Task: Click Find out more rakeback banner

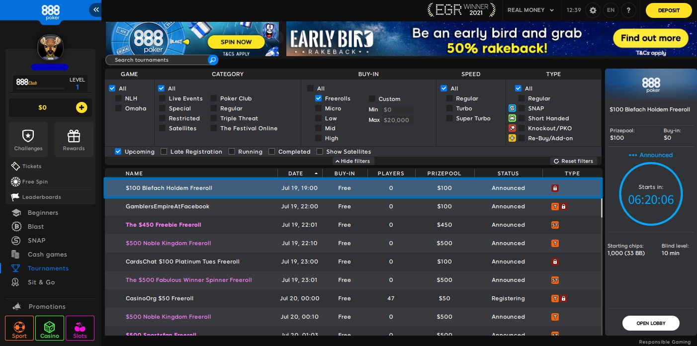Action: click(650, 38)
